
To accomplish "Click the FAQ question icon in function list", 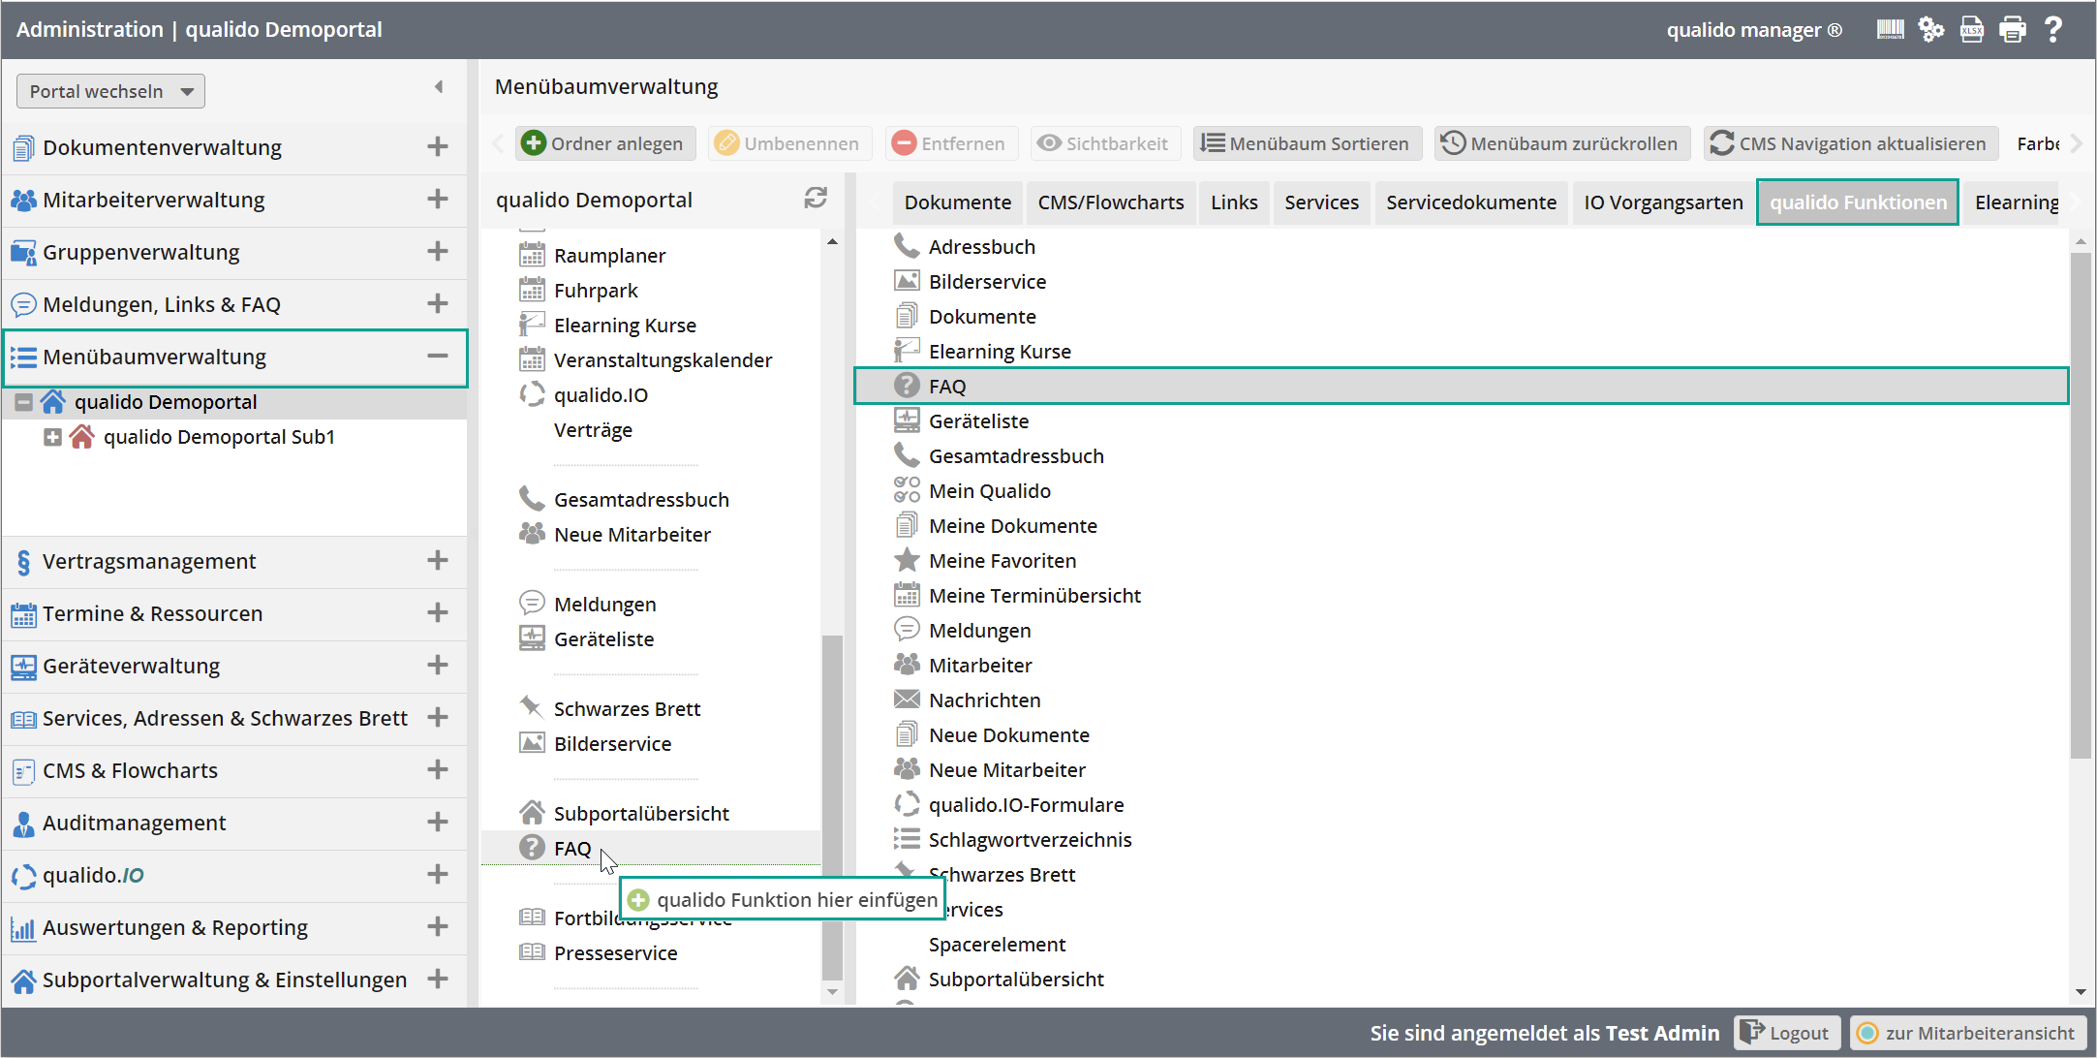I will (x=907, y=386).
